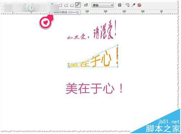Click the top-right envelope node
Viewport: 181px width, 134px height.
(118, 45)
